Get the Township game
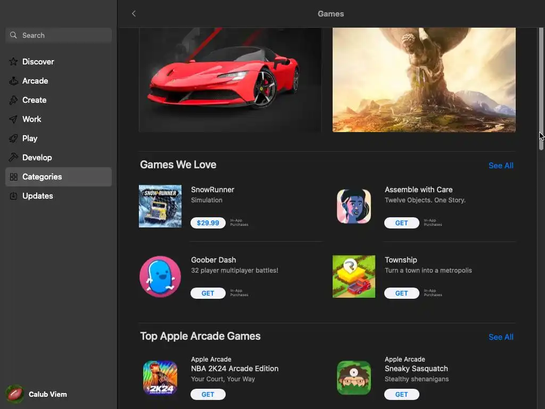 pos(401,293)
